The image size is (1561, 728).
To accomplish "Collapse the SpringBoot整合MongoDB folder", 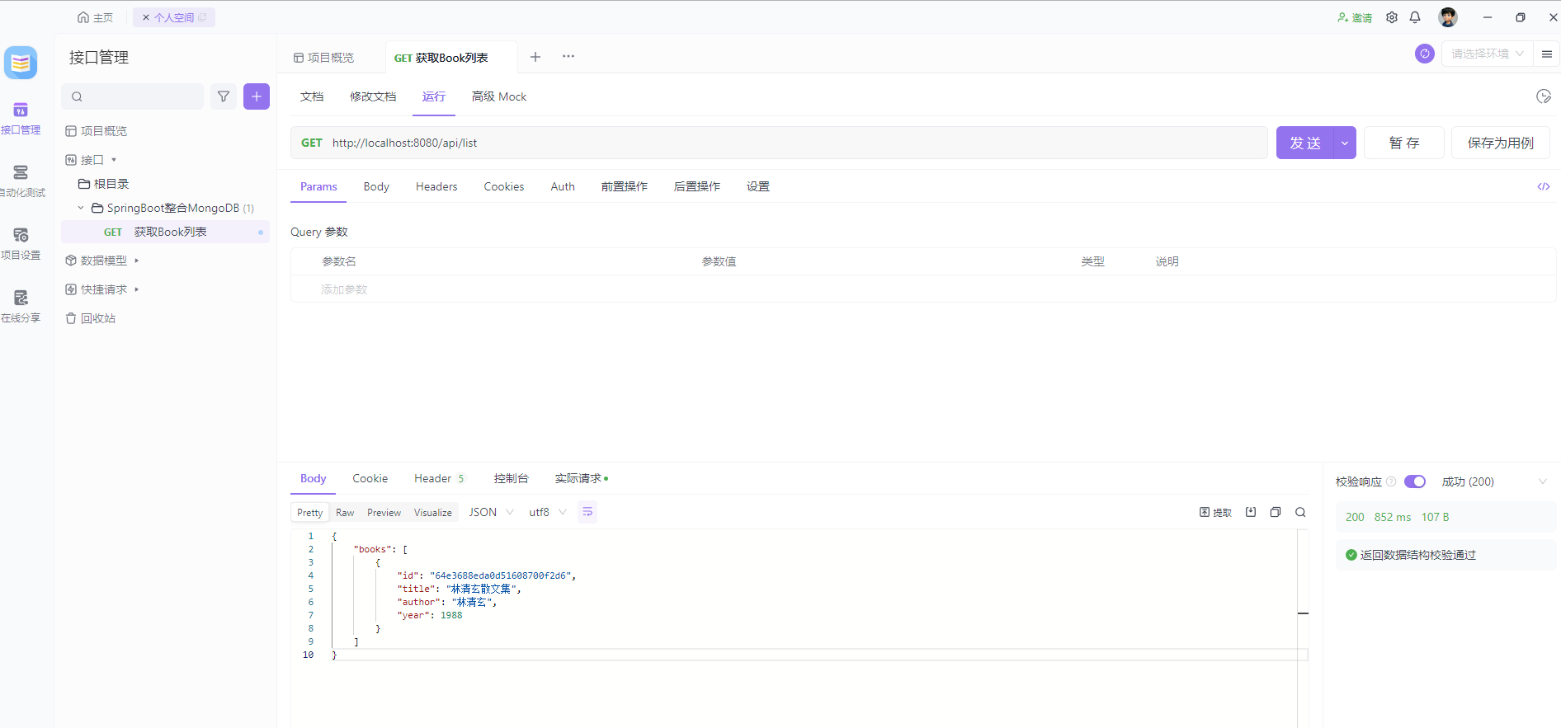I will pyautogui.click(x=81, y=208).
